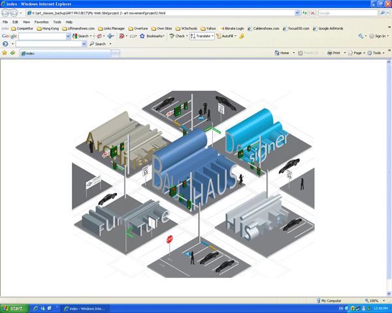392x313 pixels.
Task: Click the Stop loading X button
Action: coord(312,13)
